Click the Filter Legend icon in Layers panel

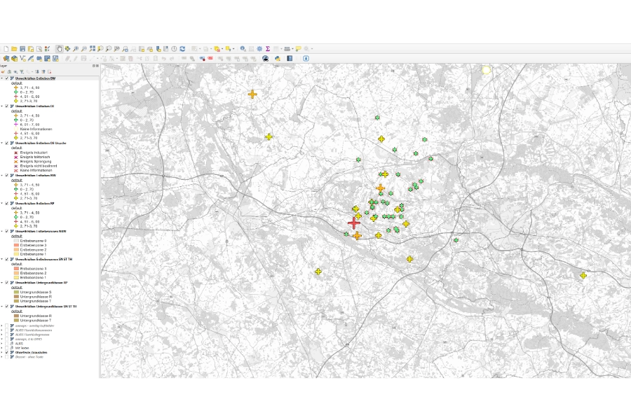coord(22,71)
